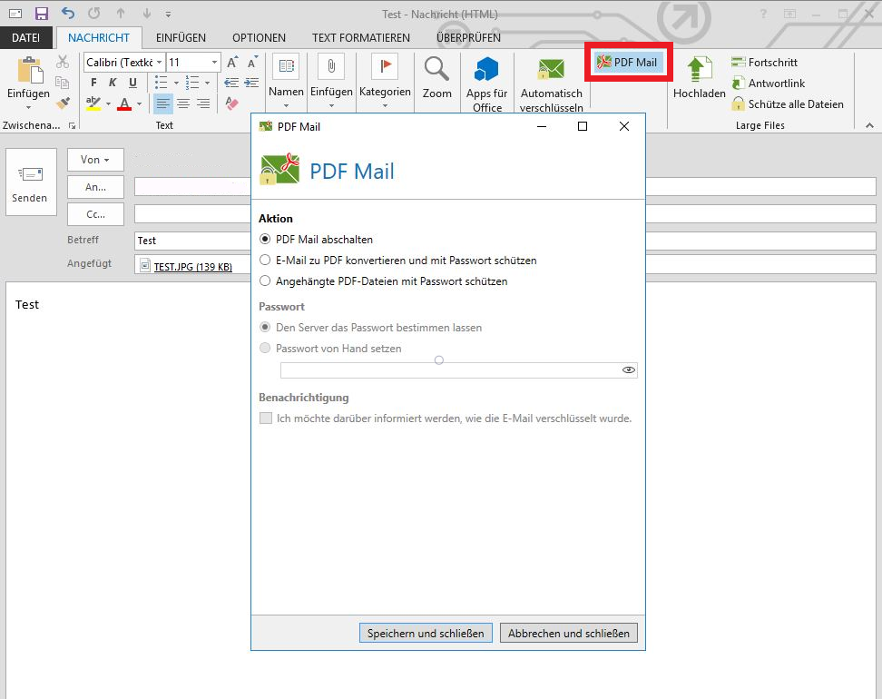Click Automatisch verschlüsseln icon
Viewport: 882px width, 699px height.
click(551, 71)
